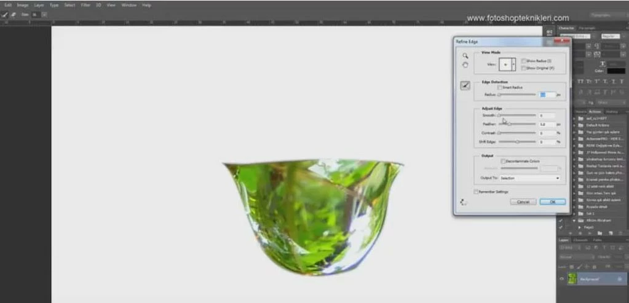Click the Shift Edge slider track
Viewport: 629px width, 303px height.
(x=517, y=142)
